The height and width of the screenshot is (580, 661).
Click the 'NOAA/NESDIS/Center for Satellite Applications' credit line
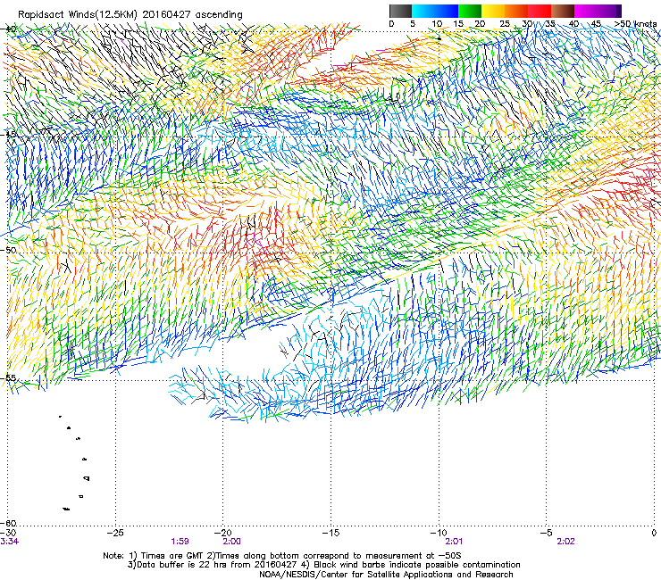386,575
